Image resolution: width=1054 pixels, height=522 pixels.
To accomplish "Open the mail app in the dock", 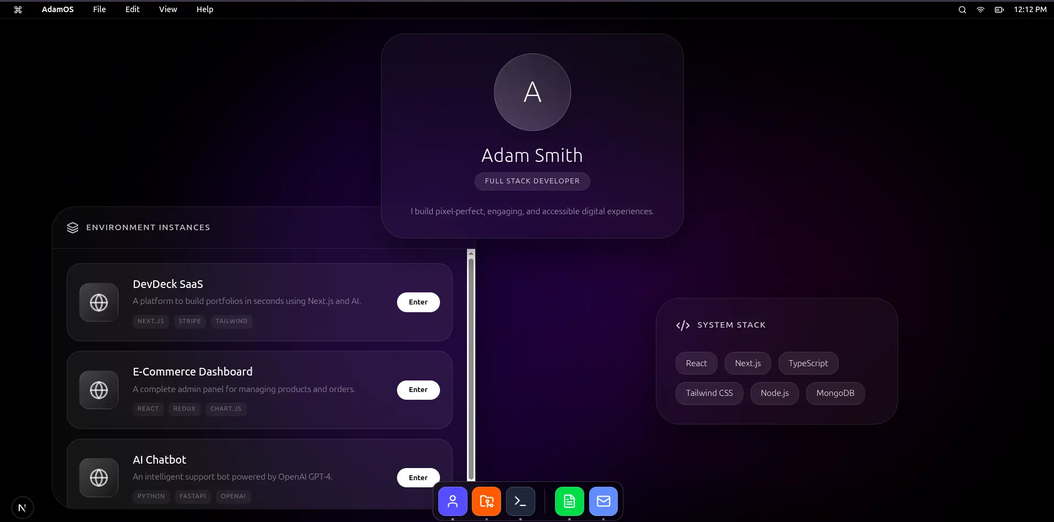I will tap(604, 501).
